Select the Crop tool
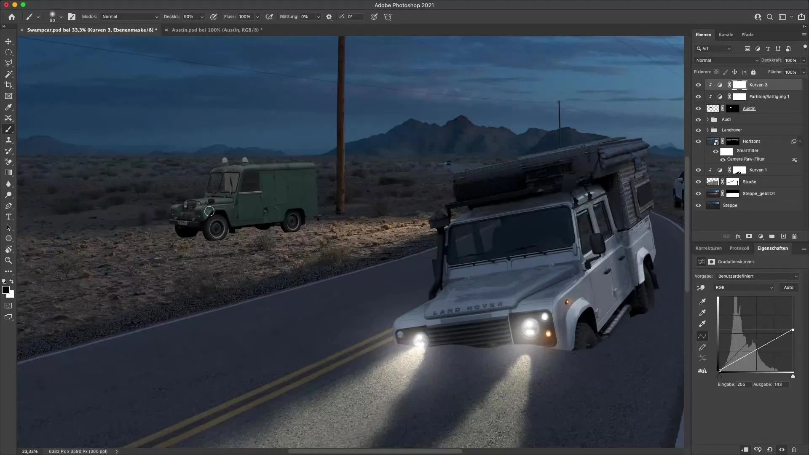This screenshot has height=455, width=809. [x=8, y=85]
